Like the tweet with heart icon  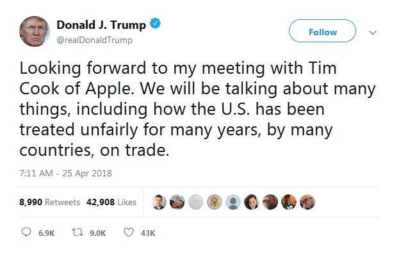[129, 233]
